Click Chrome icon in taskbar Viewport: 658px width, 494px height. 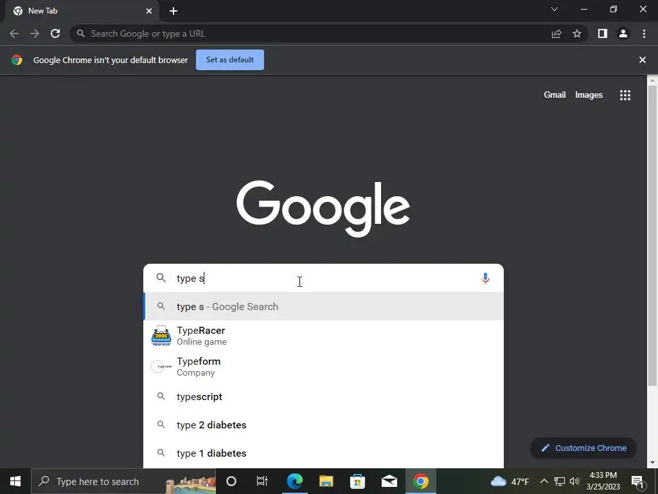(421, 481)
